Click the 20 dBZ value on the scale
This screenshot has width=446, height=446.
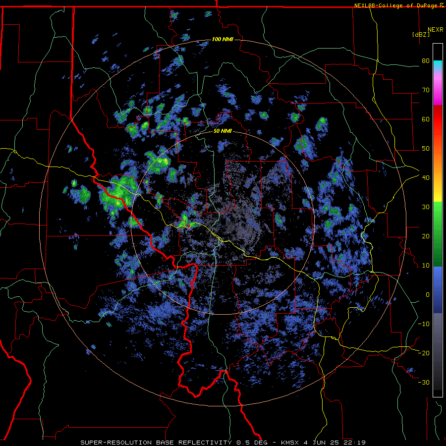point(426,236)
